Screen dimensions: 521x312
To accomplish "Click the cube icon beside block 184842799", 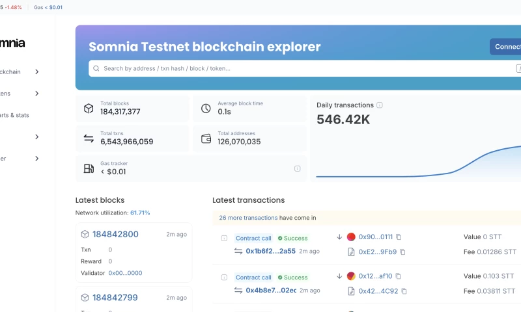I will pos(85,298).
